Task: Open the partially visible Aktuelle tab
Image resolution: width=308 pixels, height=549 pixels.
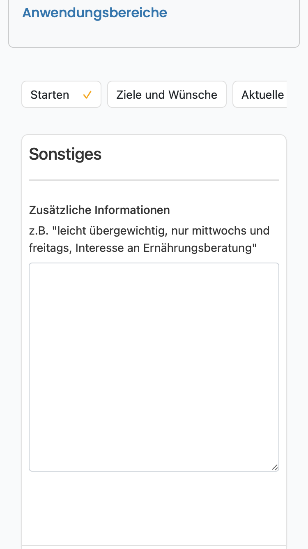Action: point(260,94)
